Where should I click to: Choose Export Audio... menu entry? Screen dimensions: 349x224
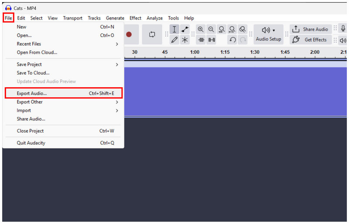pos(63,93)
